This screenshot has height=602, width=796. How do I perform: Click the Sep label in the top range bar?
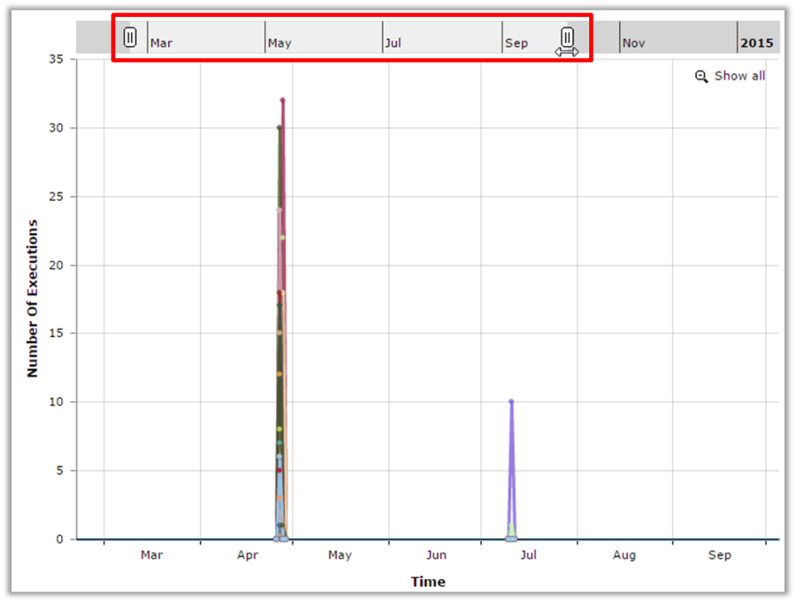click(x=517, y=42)
